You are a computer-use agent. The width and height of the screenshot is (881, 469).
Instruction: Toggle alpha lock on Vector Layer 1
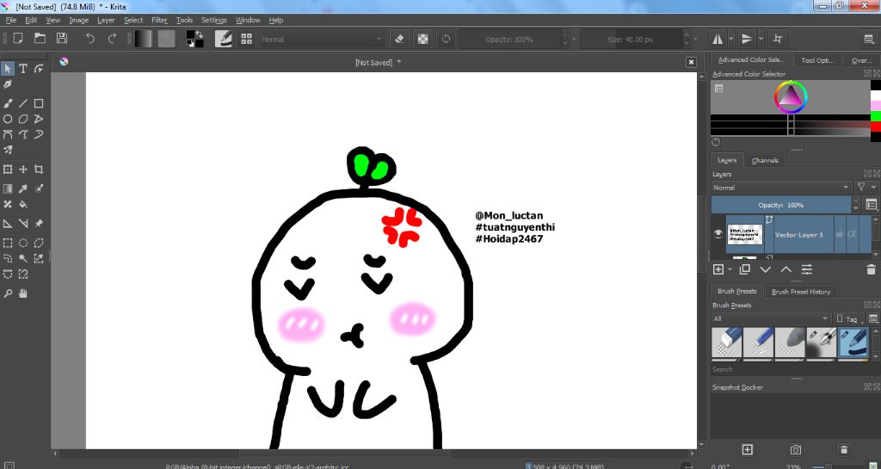click(852, 234)
